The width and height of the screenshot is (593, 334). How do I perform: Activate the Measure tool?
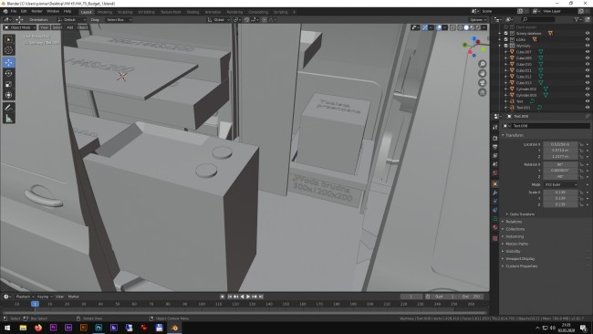pyautogui.click(x=9, y=119)
